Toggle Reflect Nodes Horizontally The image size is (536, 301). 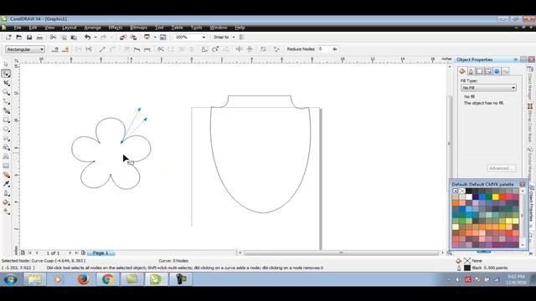(240, 49)
